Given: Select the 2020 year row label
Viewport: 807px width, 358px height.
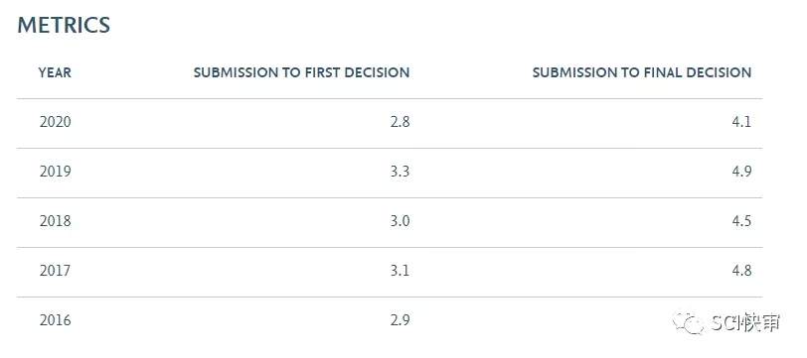Looking at the screenshot, I should click(55, 122).
